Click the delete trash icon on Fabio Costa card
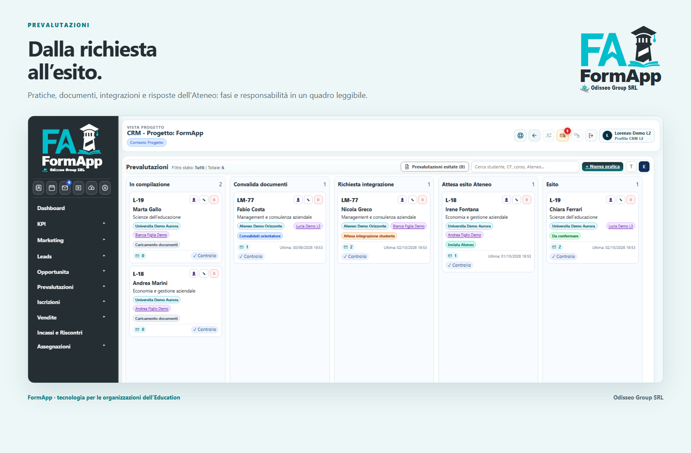Screen dimensions: 691x453 pyautogui.click(x=318, y=200)
